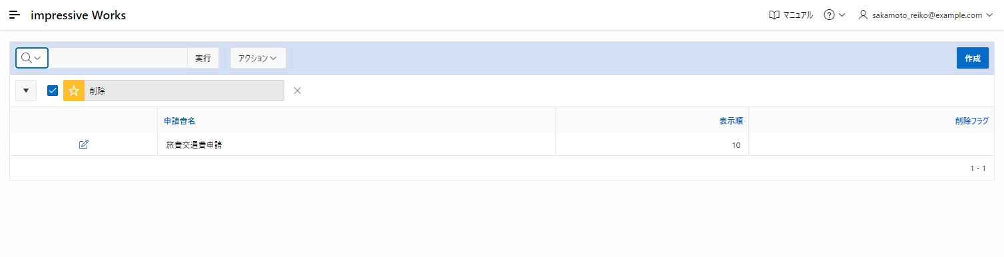Expand the help menu chevron
Viewport: 1004px width, 257px height.
[842, 15]
